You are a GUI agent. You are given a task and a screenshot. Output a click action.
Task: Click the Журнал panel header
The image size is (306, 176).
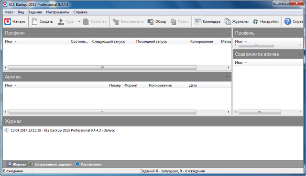point(153,121)
